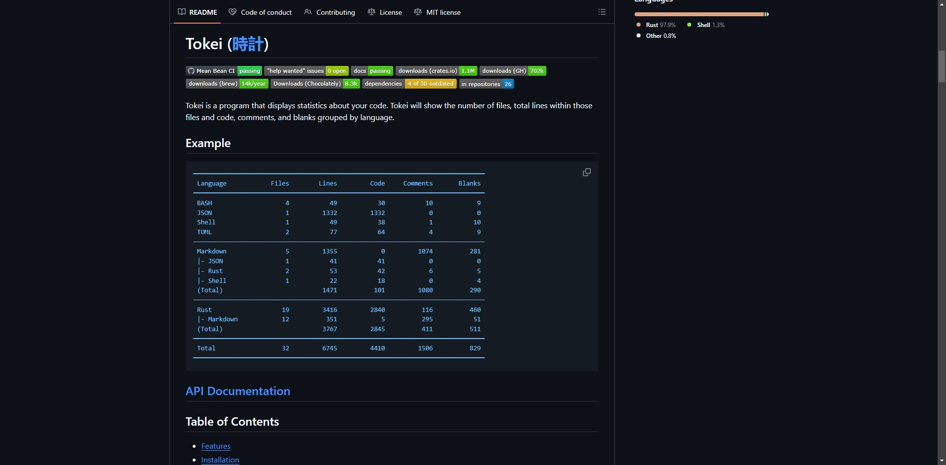Click the 'Example' section heading

(x=208, y=143)
